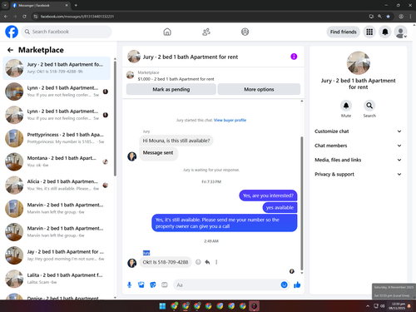Click the More options button
416x312 pixels.
click(259, 89)
